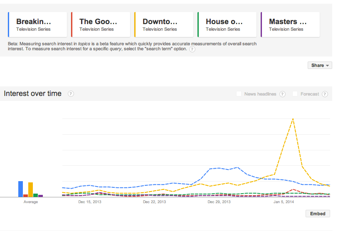This screenshot has width=348, height=231.
Task: Click the purple average bar
Action: [40, 196]
